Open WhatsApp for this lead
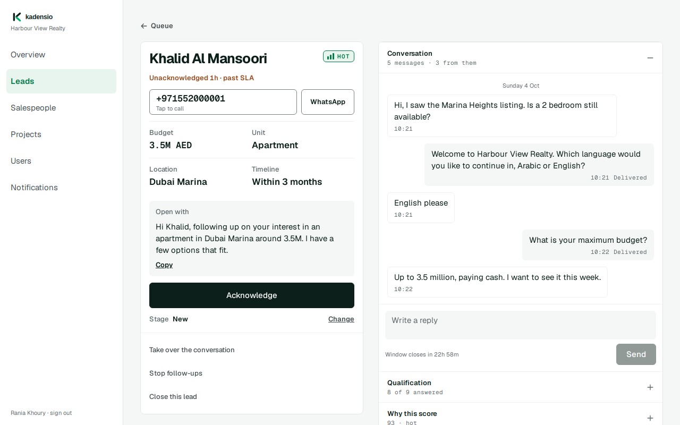This screenshot has width=680, height=425. pos(328,102)
